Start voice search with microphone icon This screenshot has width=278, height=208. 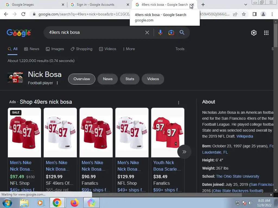(x=160, y=32)
